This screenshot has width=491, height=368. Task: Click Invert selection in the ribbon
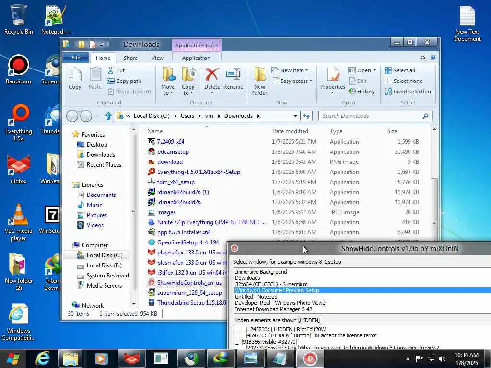click(x=408, y=92)
